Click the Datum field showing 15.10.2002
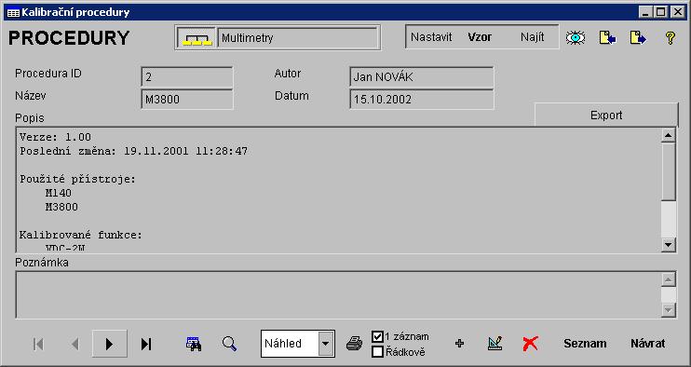Image resolution: width=691 pixels, height=367 pixels. coord(421,99)
